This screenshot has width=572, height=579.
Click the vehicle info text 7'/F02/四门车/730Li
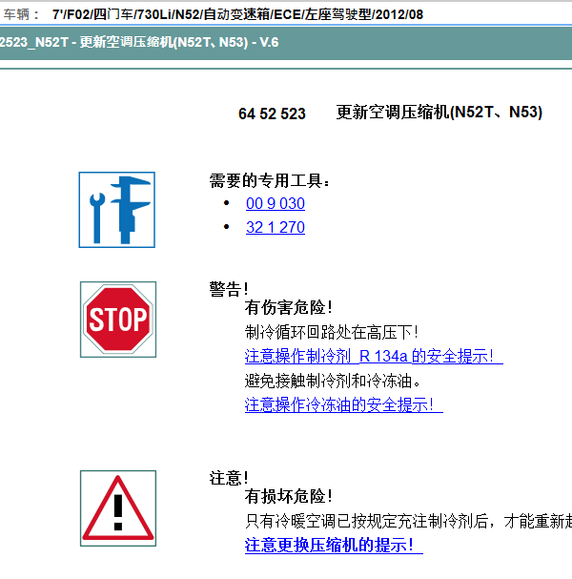(x=237, y=14)
